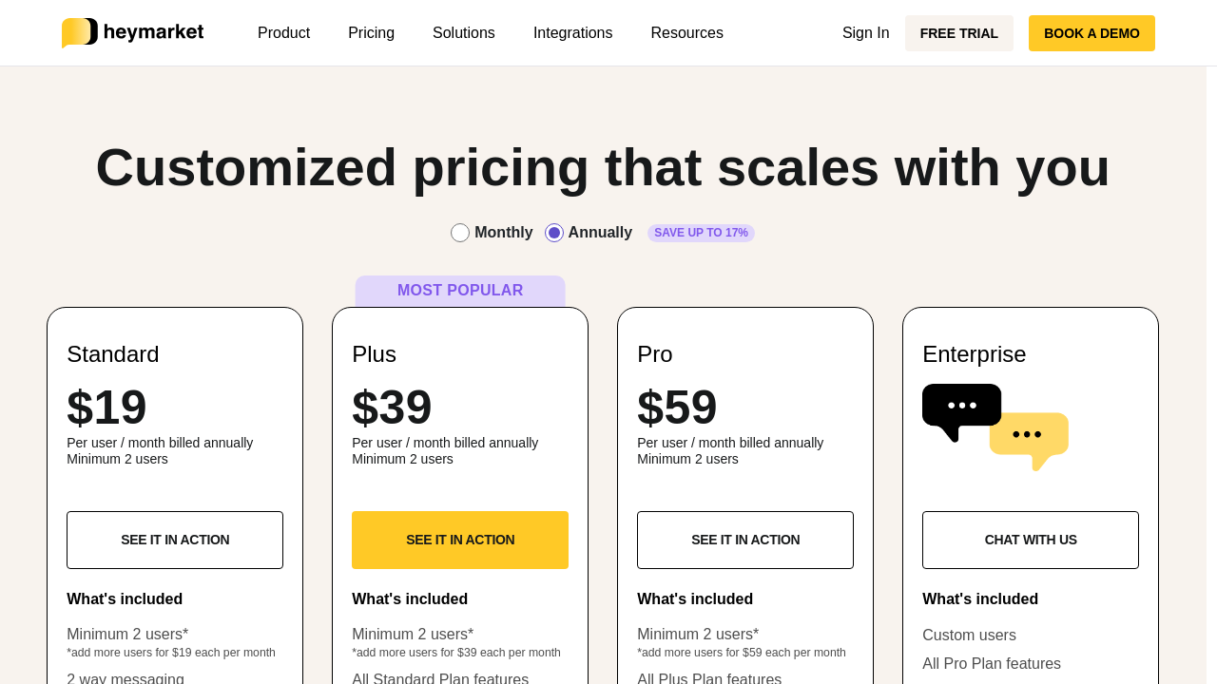Click the Most Popular label tab

pyautogui.click(x=460, y=291)
